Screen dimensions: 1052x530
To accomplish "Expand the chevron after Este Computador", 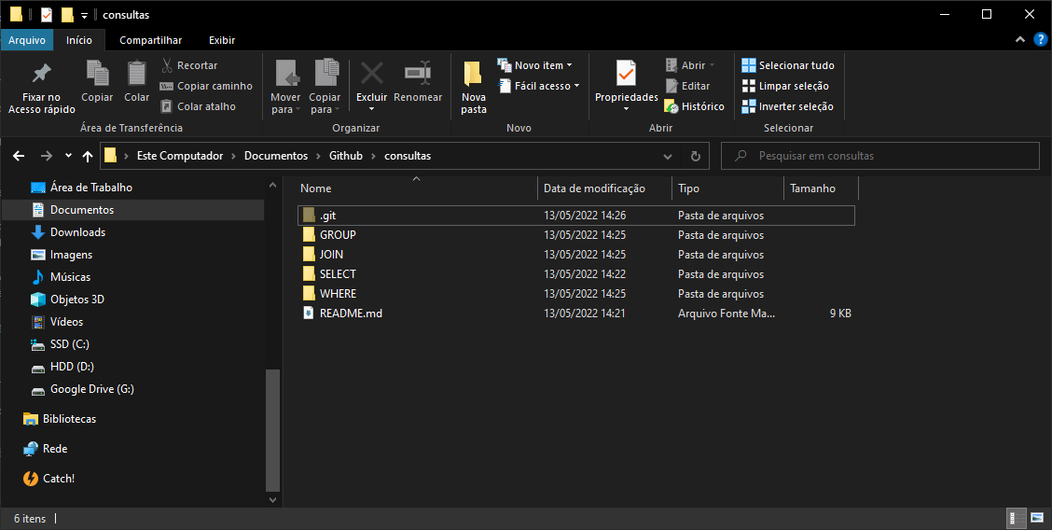I will click(233, 156).
